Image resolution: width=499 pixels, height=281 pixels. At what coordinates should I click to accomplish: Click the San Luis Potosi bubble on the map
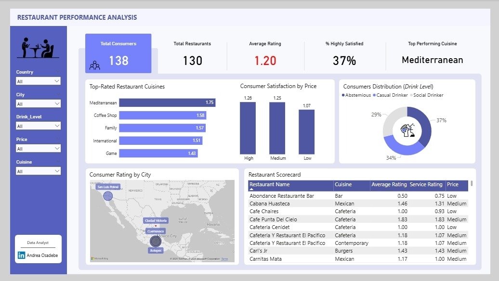point(108,195)
